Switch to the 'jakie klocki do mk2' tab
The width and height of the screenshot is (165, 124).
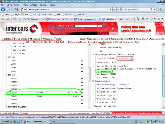[x=115, y=19]
